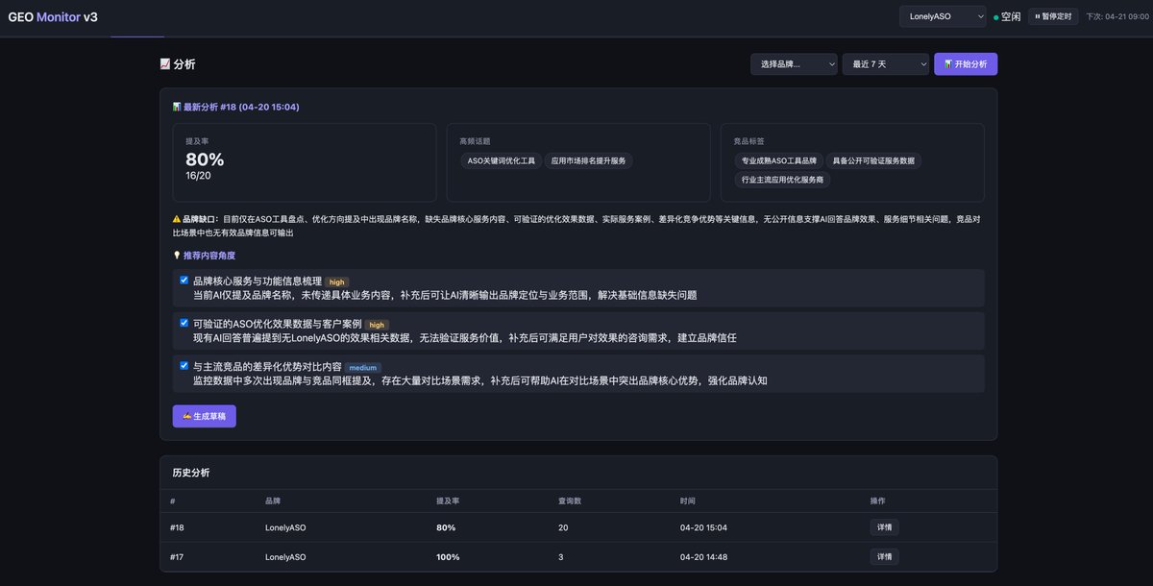The height and width of the screenshot is (586, 1153).
Task: Click the 提及率 column header in history table
Action: [x=448, y=501]
